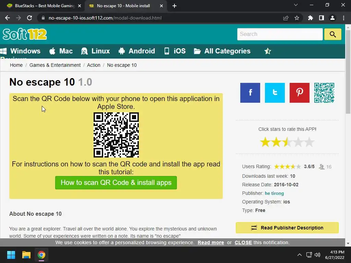The width and height of the screenshot is (351, 263).
Task: Share on Pinterest icon
Action: click(299, 93)
